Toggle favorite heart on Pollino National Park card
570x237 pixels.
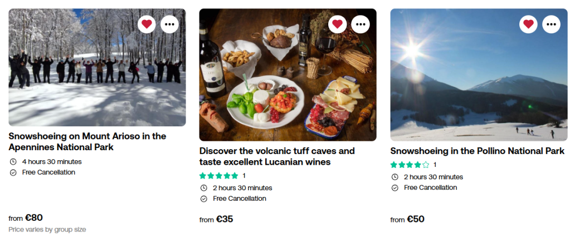point(529,24)
